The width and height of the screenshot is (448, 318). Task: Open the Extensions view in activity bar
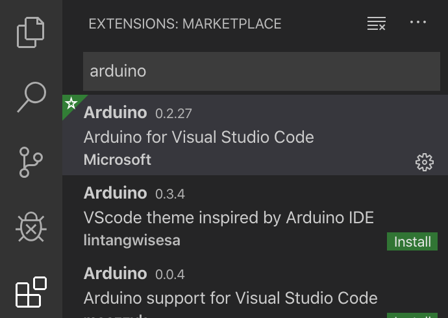tap(31, 292)
